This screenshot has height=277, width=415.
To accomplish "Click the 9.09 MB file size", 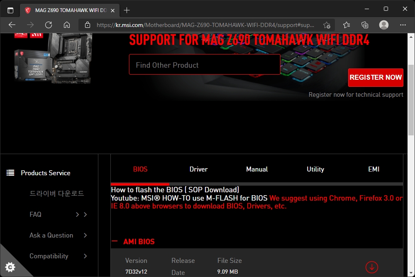I will [x=227, y=272].
